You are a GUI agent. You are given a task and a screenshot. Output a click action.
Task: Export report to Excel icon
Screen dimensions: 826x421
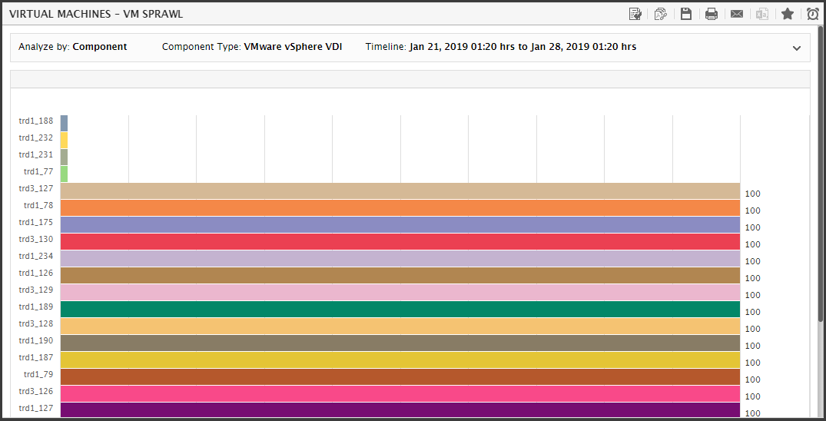762,14
